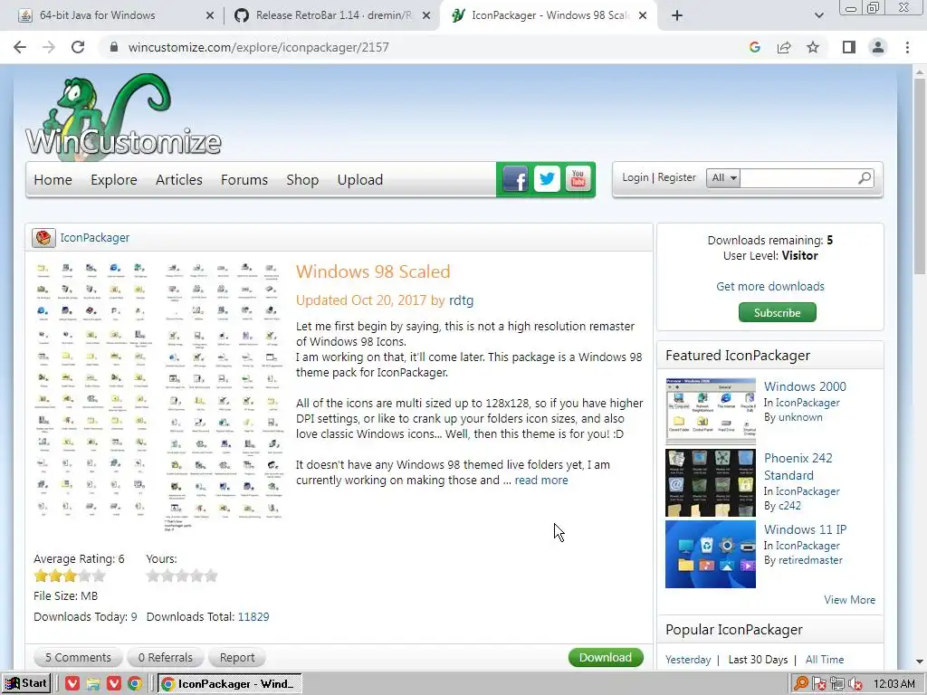Screen dimensions: 927x695
Task: Click View More under Featured IconPackager
Action: click(x=849, y=600)
